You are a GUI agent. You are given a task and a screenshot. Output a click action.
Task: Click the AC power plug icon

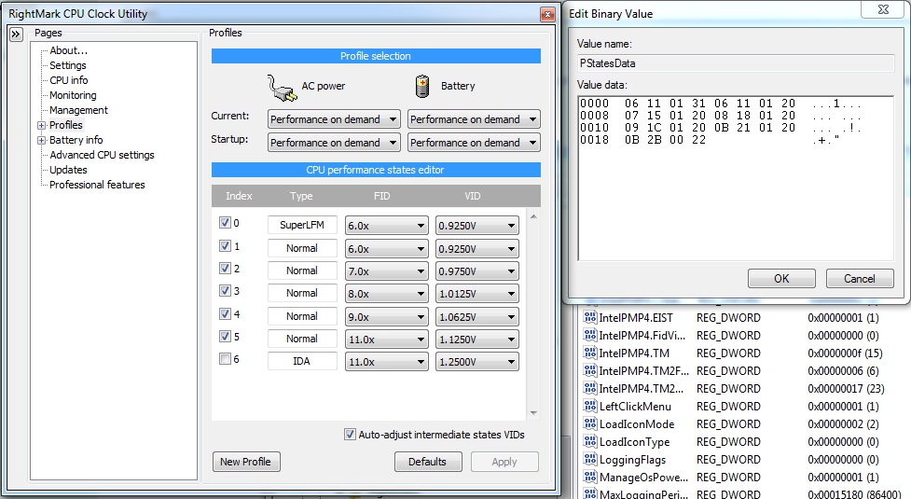click(x=283, y=87)
